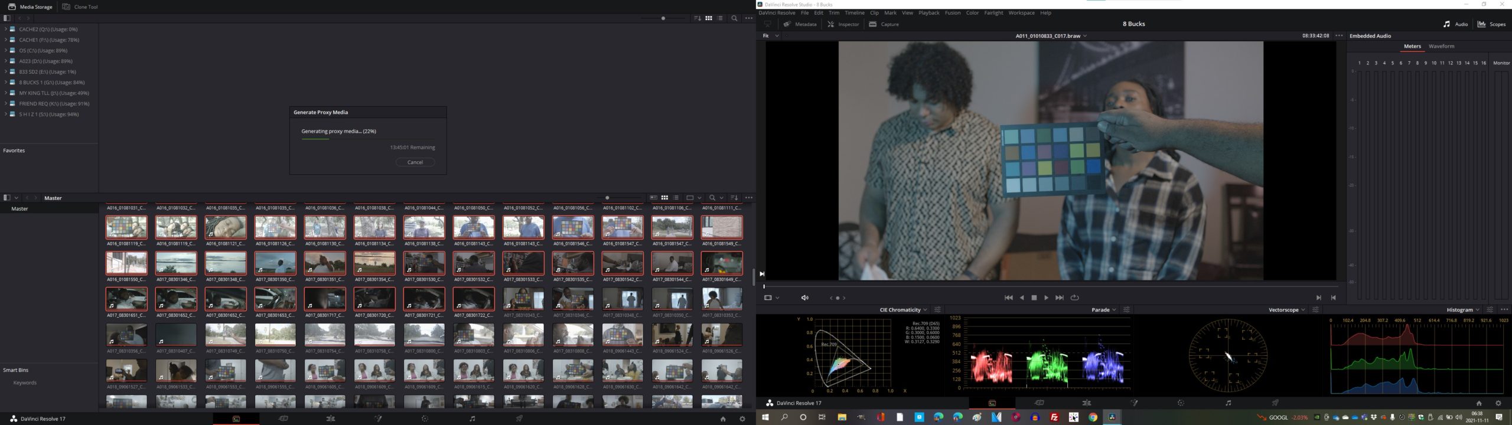Open the Fusion menu
Viewport: 1512px width, 425px height.
952,13
